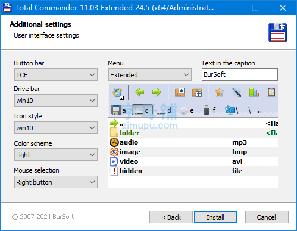The width and height of the screenshot is (297, 231).
Task: Select the audio mp3 row in preview
Action: click(193, 142)
